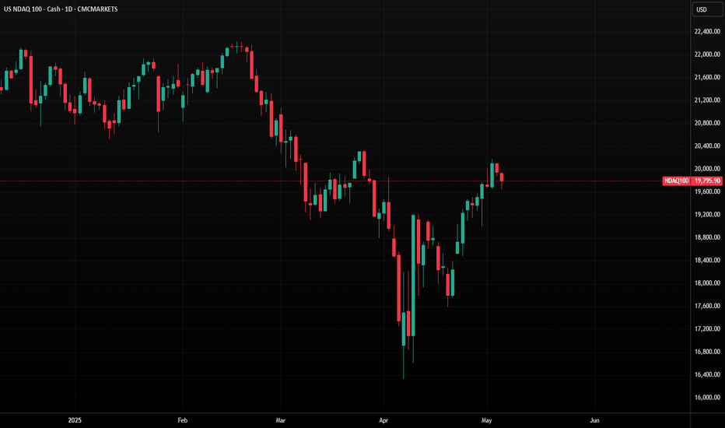Click the 17,600.00 price axis label
Viewport: 725px width, 428px height.
point(707,306)
